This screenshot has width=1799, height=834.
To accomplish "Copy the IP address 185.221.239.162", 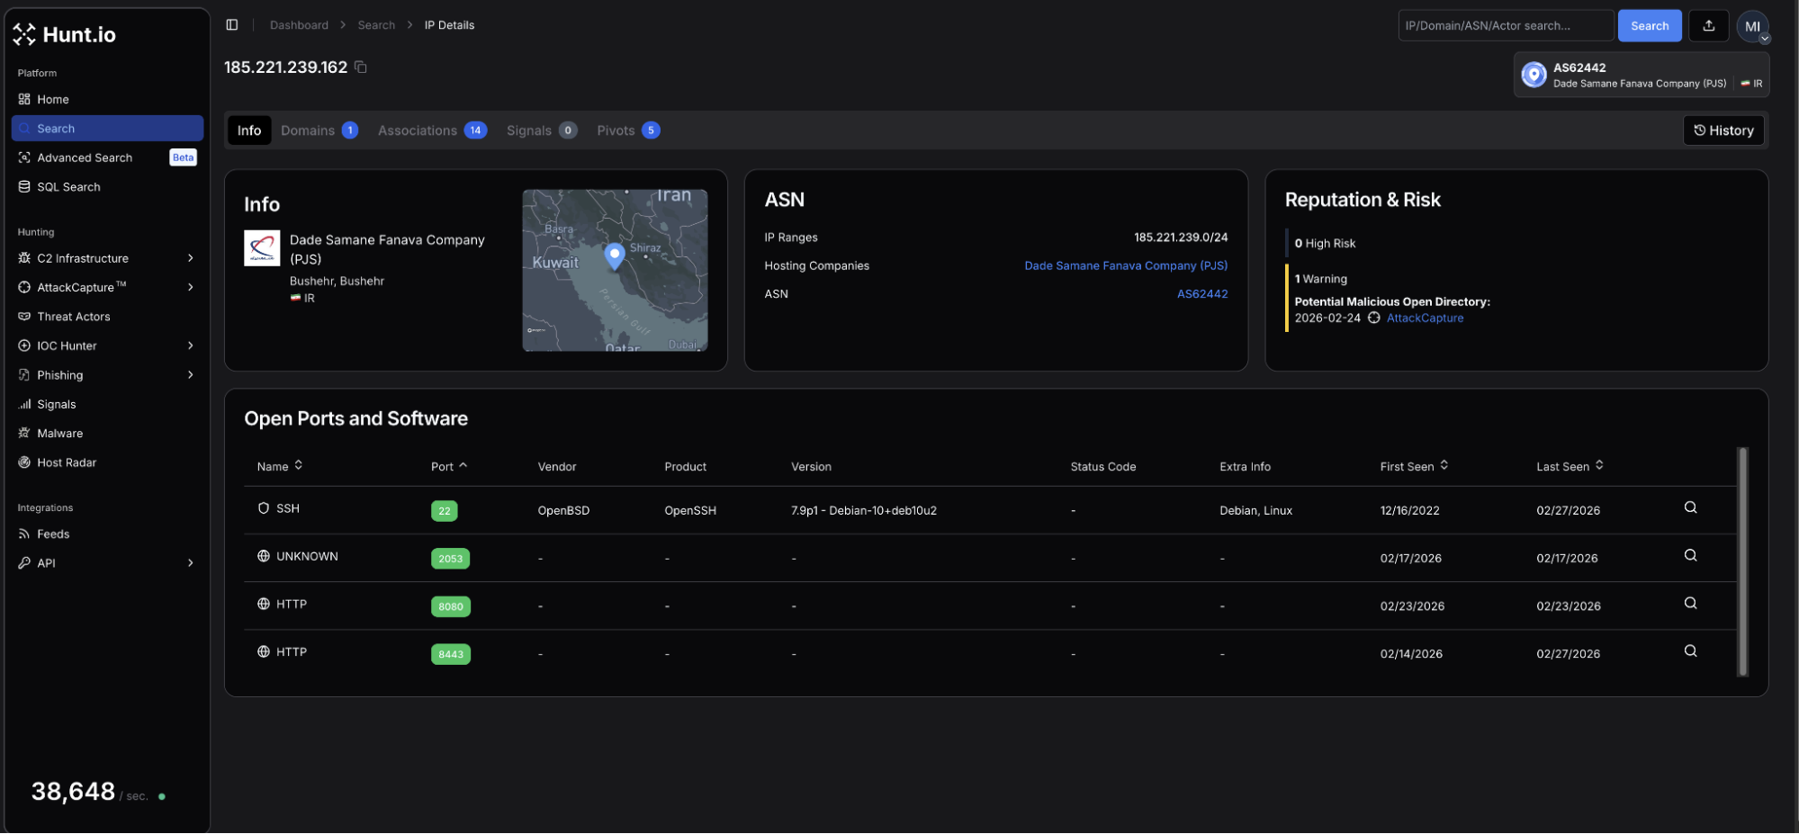I will point(361,67).
